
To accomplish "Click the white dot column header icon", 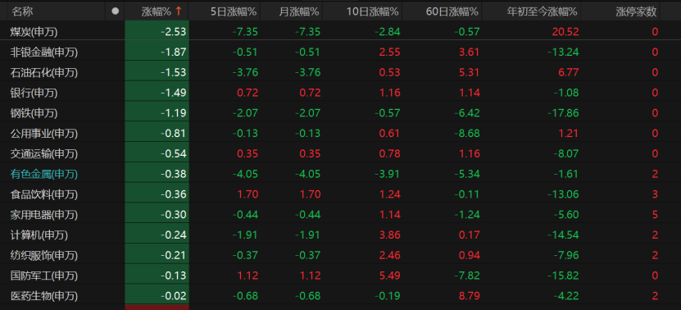I will (x=115, y=11).
